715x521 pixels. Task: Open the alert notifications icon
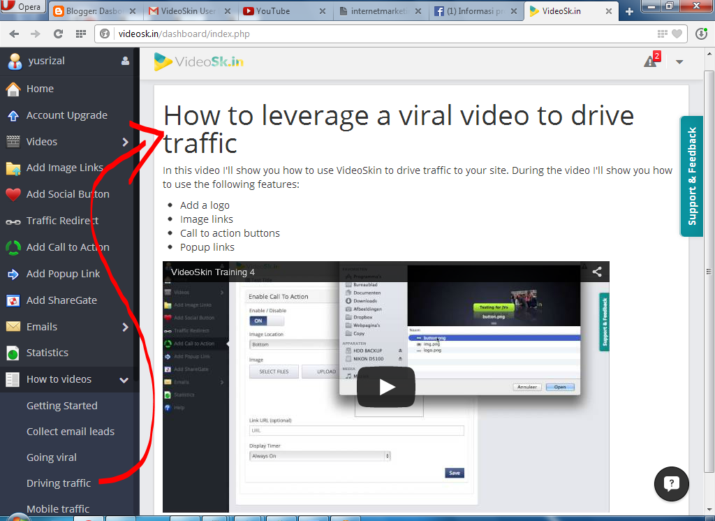(651, 61)
